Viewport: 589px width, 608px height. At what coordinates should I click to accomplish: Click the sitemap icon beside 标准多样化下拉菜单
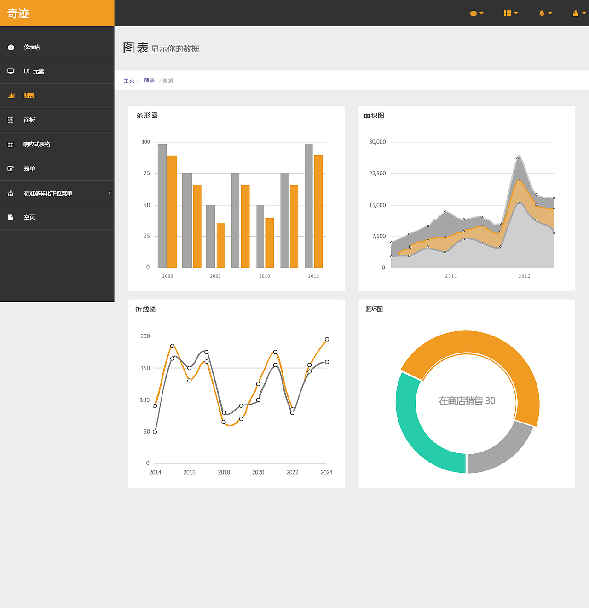click(x=11, y=193)
